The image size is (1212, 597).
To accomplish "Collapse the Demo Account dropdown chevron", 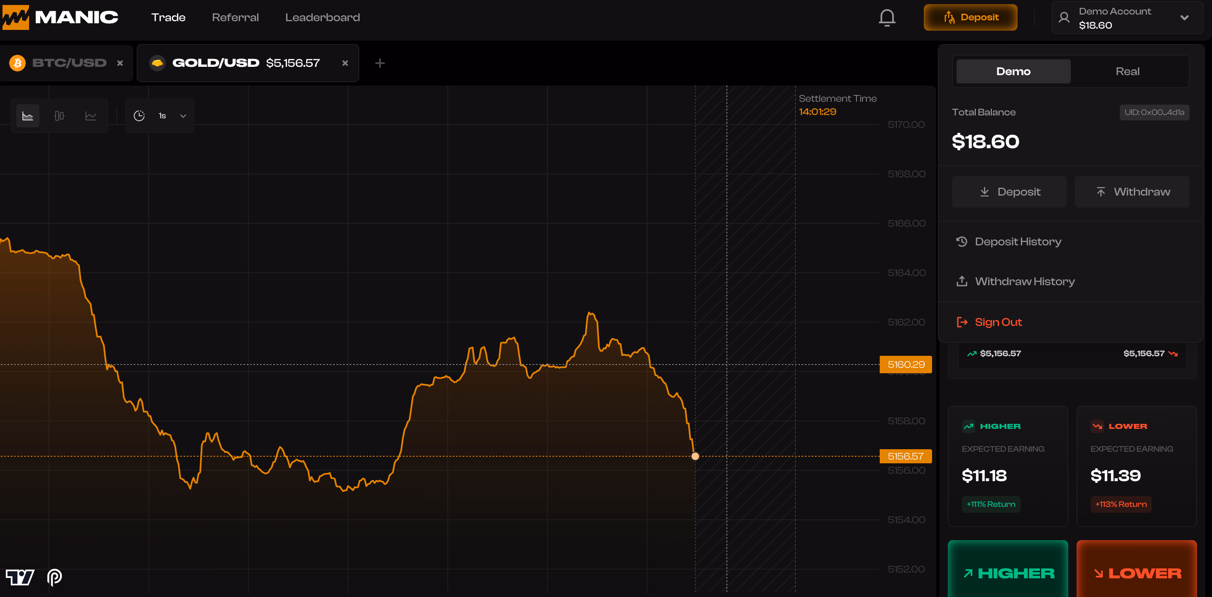I will (1184, 18).
